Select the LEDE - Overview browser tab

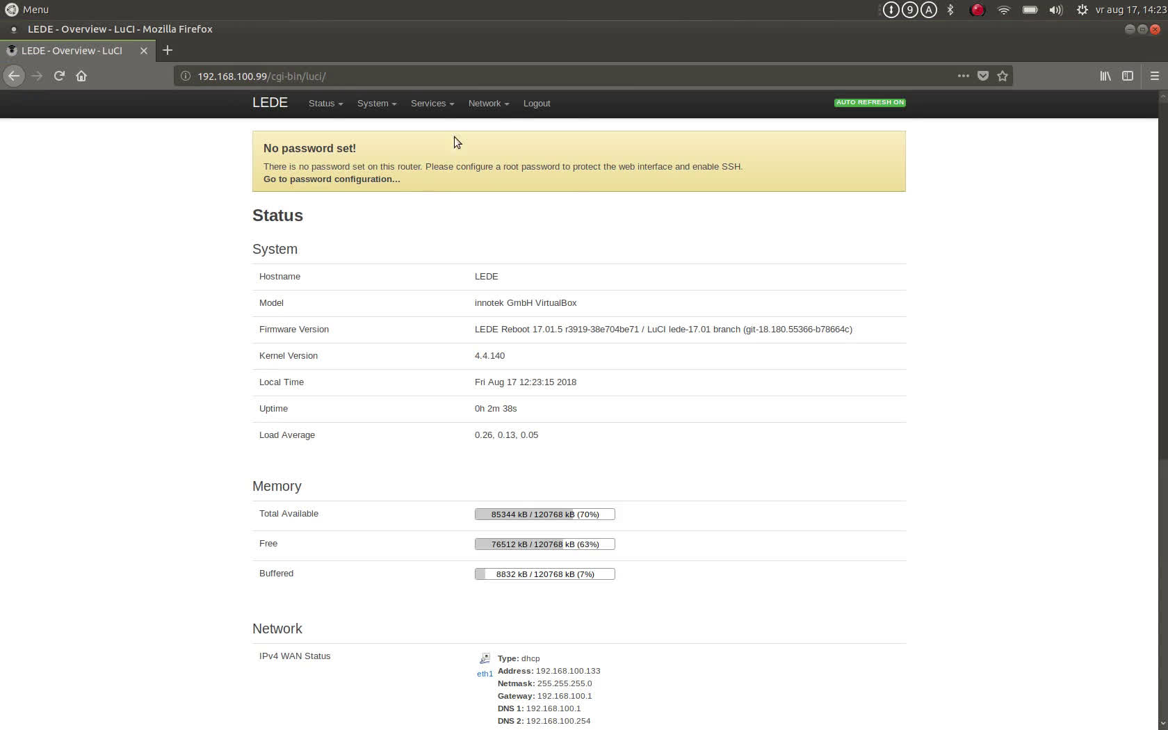(73, 50)
